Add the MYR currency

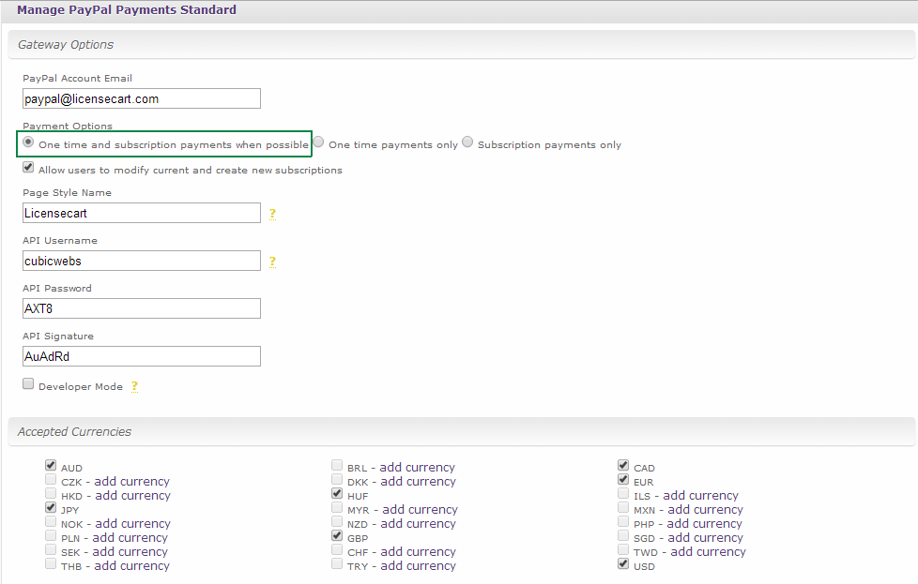(420, 510)
